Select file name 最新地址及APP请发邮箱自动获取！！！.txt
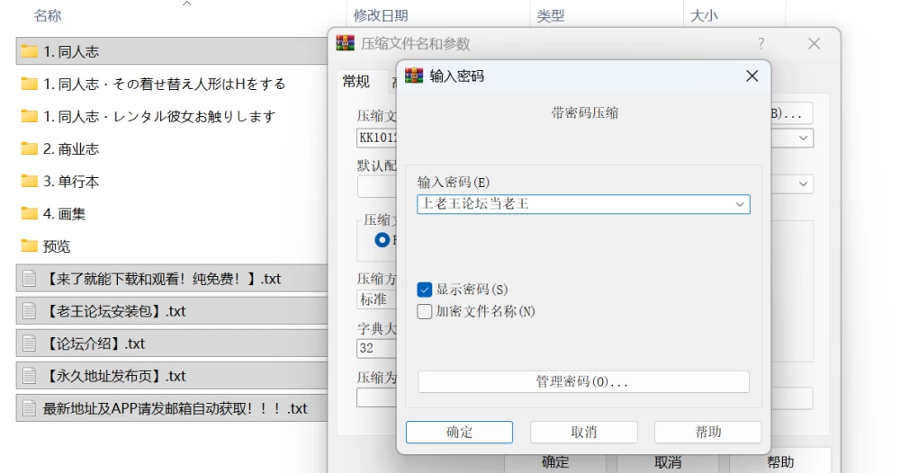The width and height of the screenshot is (900, 473). tap(175, 408)
